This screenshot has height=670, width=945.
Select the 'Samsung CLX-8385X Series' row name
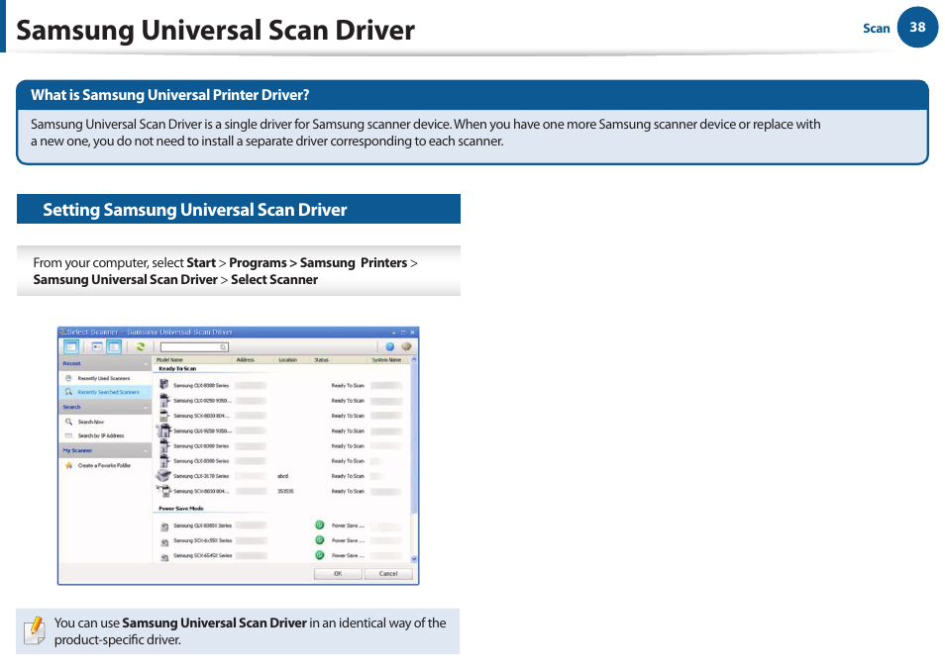(x=202, y=526)
